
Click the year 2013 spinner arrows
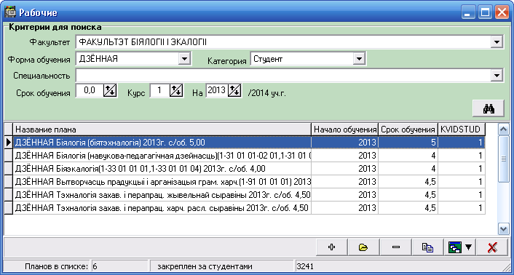click(x=234, y=91)
